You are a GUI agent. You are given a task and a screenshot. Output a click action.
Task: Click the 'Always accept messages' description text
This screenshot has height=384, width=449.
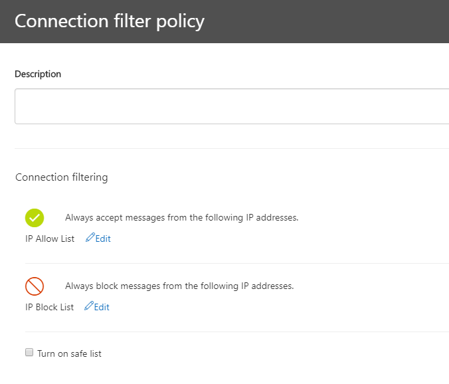[181, 218]
